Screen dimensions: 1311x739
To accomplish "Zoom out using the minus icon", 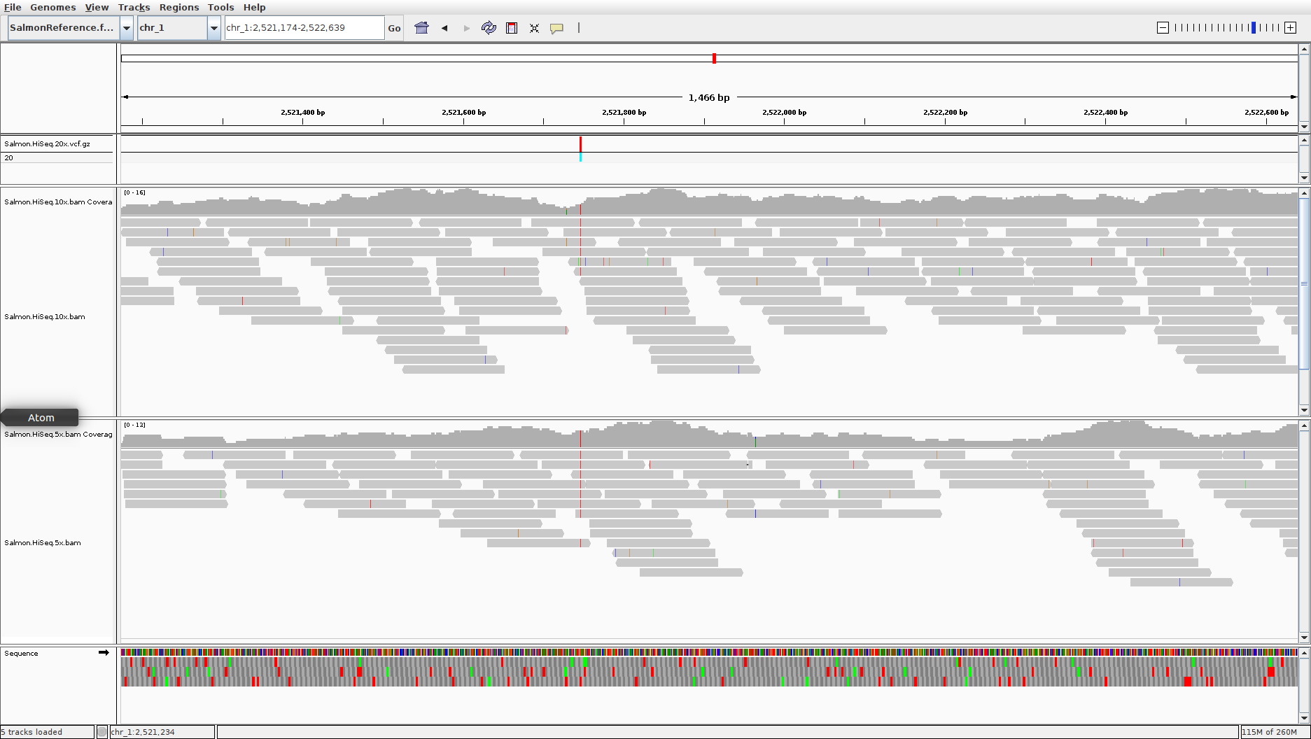I will 1162,28.
